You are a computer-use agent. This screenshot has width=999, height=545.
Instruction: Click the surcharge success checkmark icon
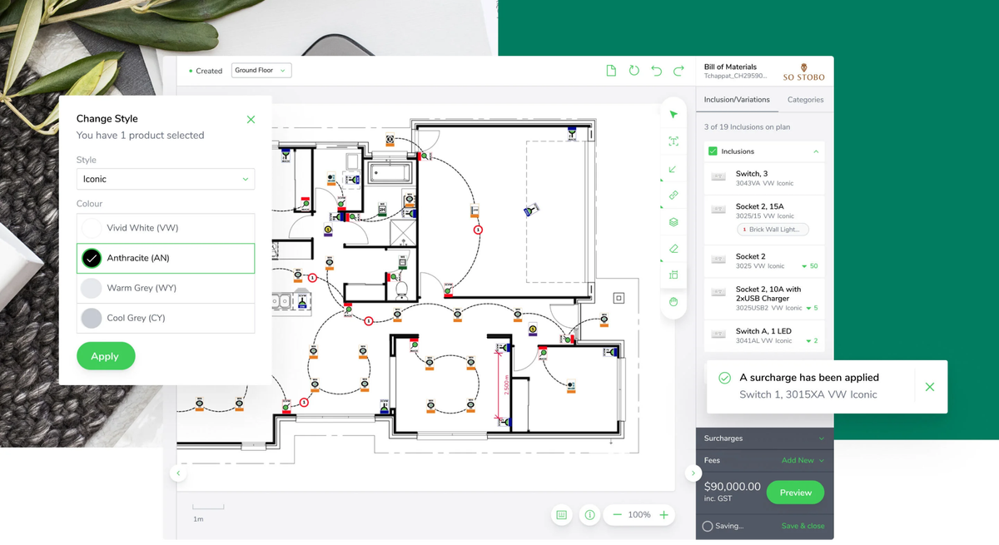[724, 378]
